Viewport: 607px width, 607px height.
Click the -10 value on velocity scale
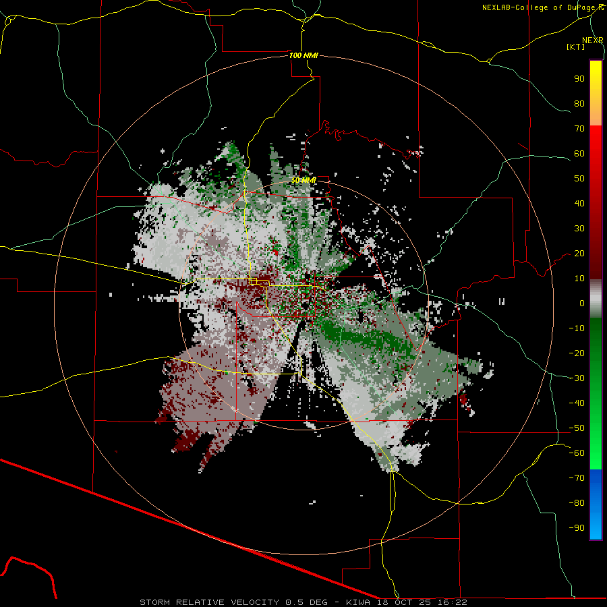[x=577, y=328]
